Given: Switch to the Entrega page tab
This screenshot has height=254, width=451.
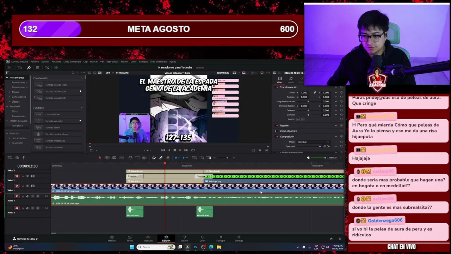Looking at the screenshot, I should tap(239, 239).
